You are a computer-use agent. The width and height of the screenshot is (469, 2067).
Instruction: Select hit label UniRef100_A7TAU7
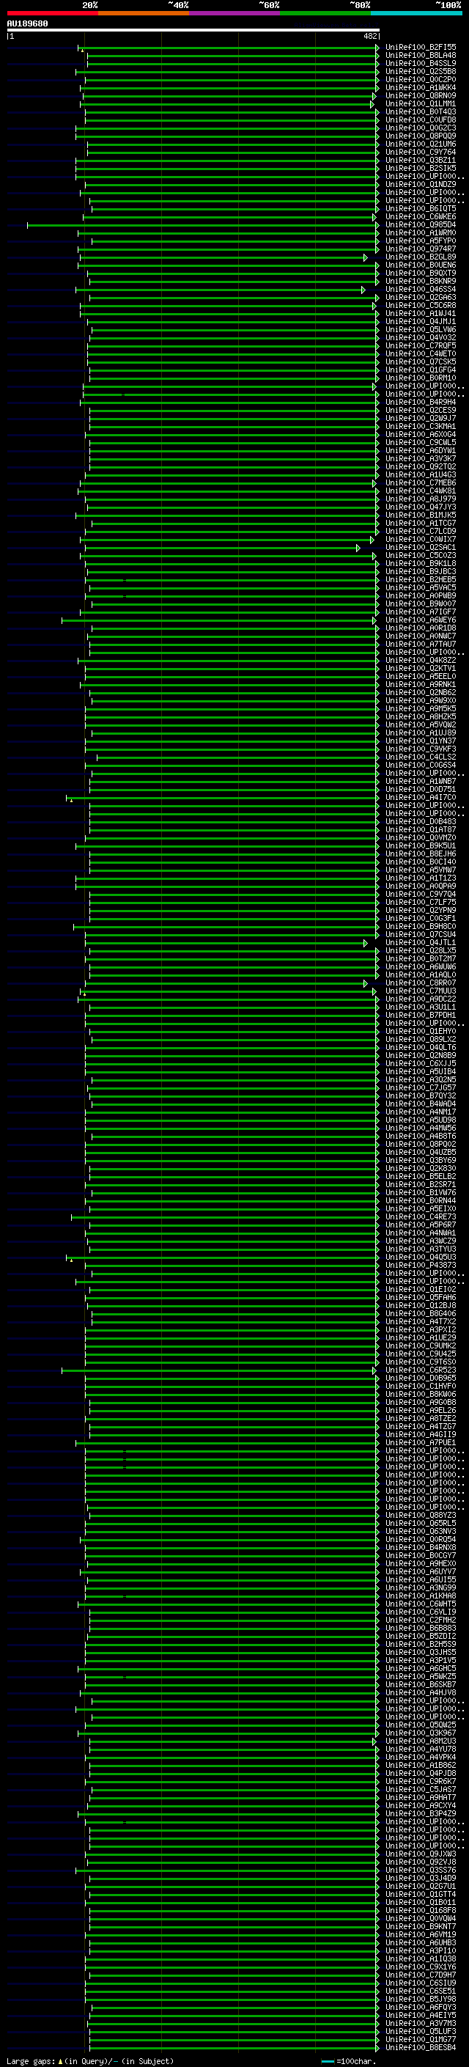(x=420, y=645)
